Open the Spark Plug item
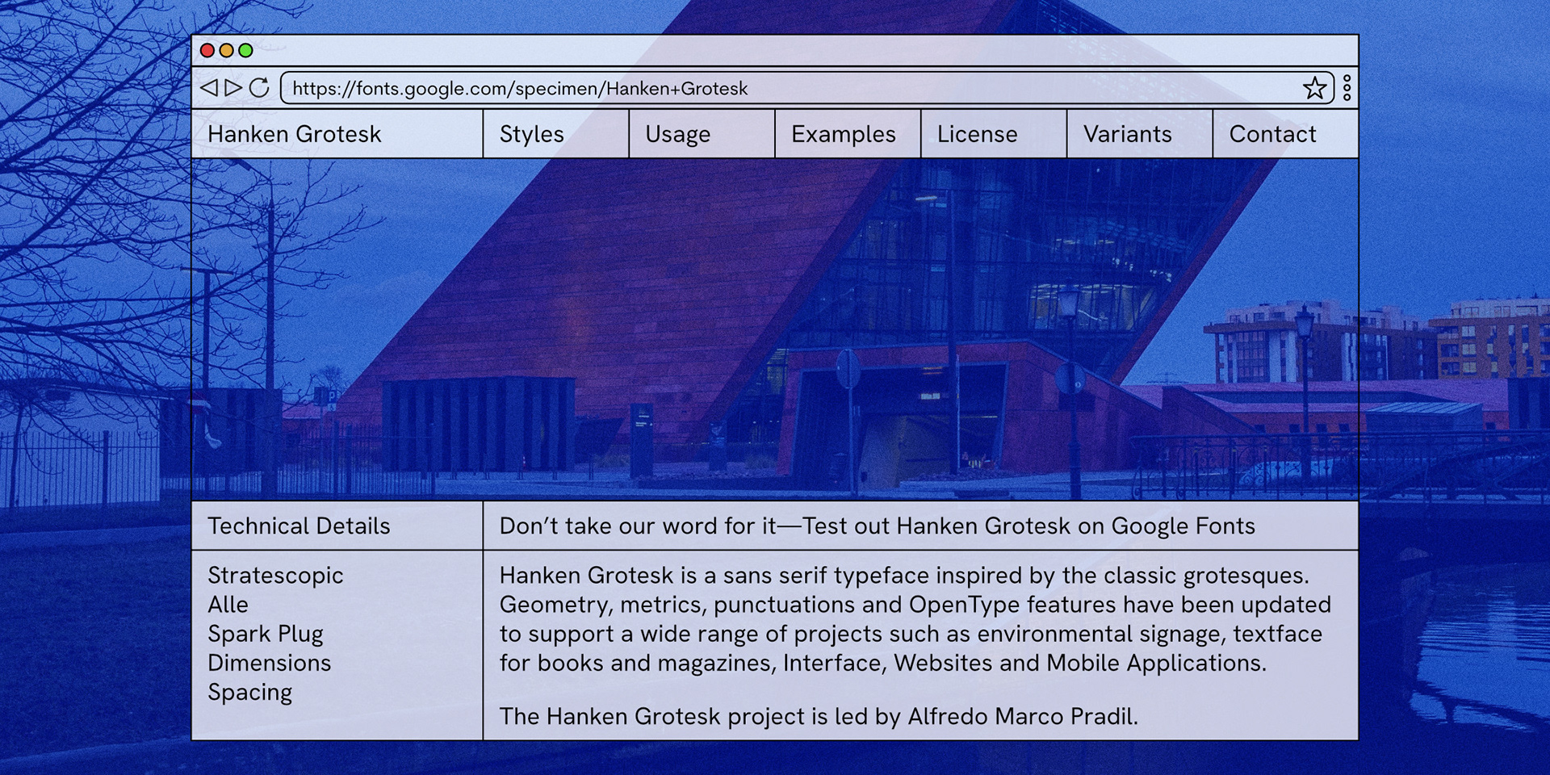This screenshot has width=1550, height=775. click(x=266, y=635)
